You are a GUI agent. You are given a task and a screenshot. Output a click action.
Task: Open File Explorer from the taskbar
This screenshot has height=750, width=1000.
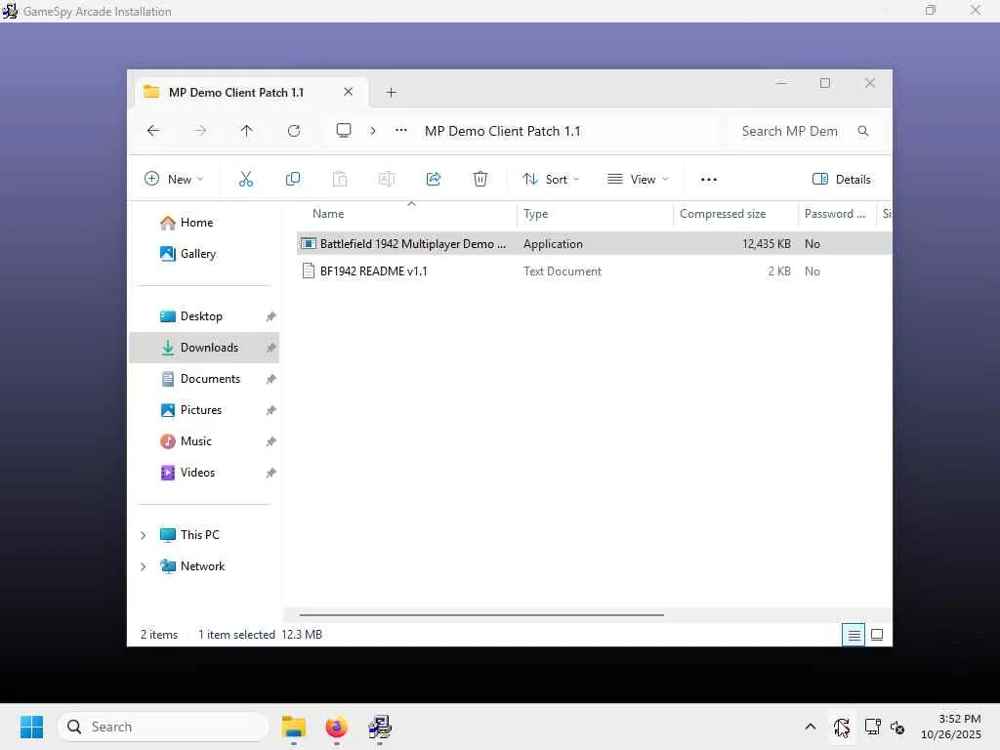[294, 727]
